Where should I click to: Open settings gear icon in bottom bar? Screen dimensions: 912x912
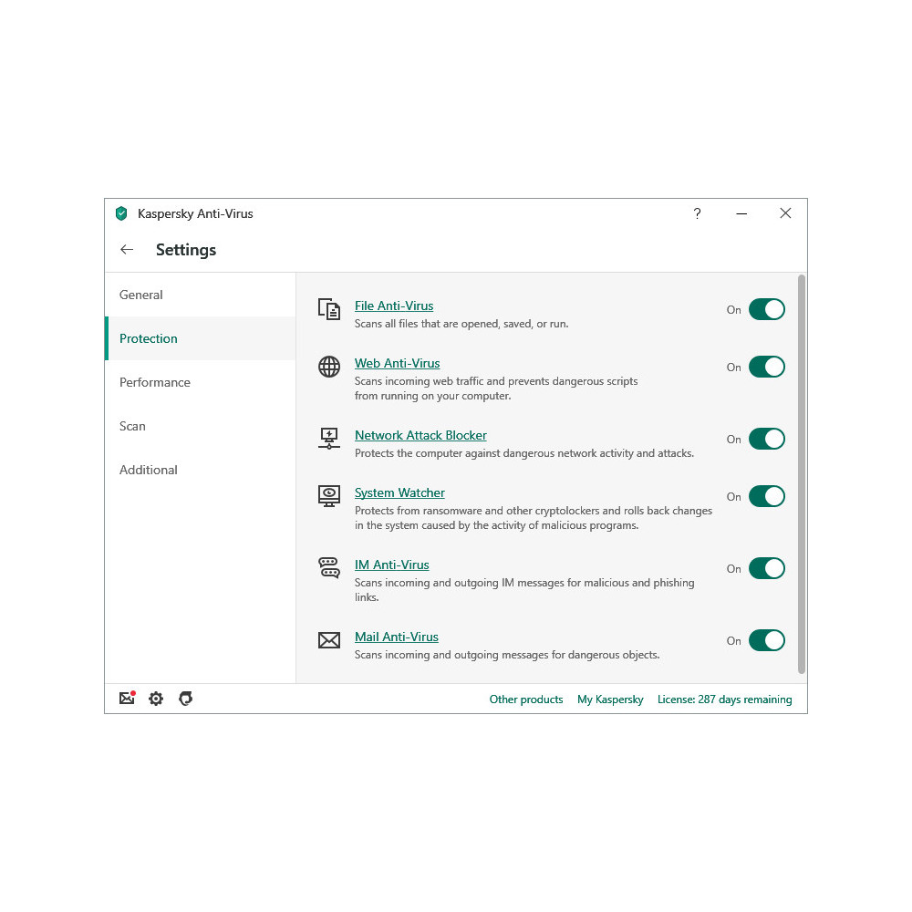156,699
